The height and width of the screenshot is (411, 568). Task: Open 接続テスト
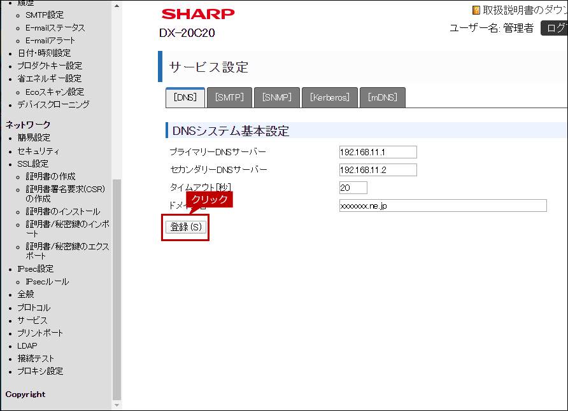[x=36, y=358]
